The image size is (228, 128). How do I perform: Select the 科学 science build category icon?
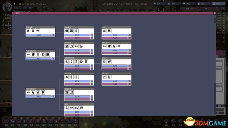[x=63, y=121]
